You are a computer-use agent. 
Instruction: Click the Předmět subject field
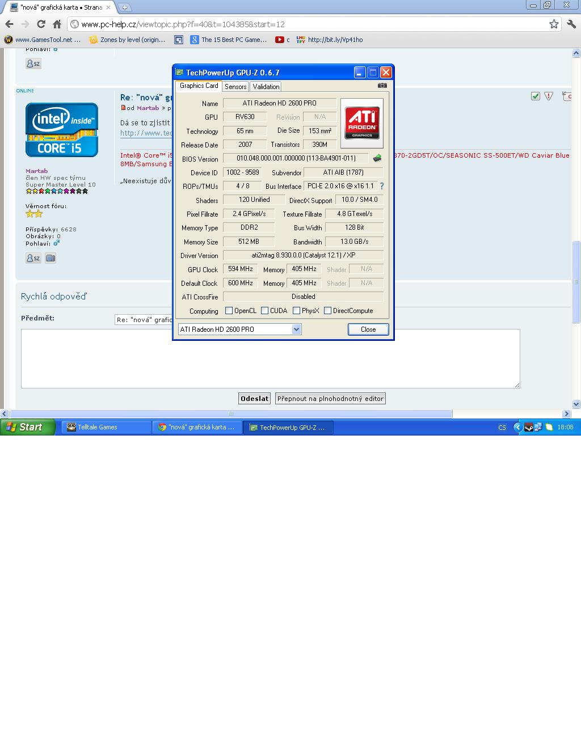(x=144, y=319)
